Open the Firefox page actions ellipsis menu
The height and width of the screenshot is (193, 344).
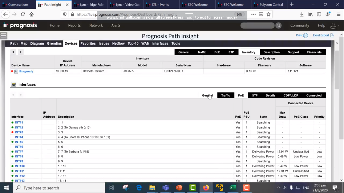point(253,14)
